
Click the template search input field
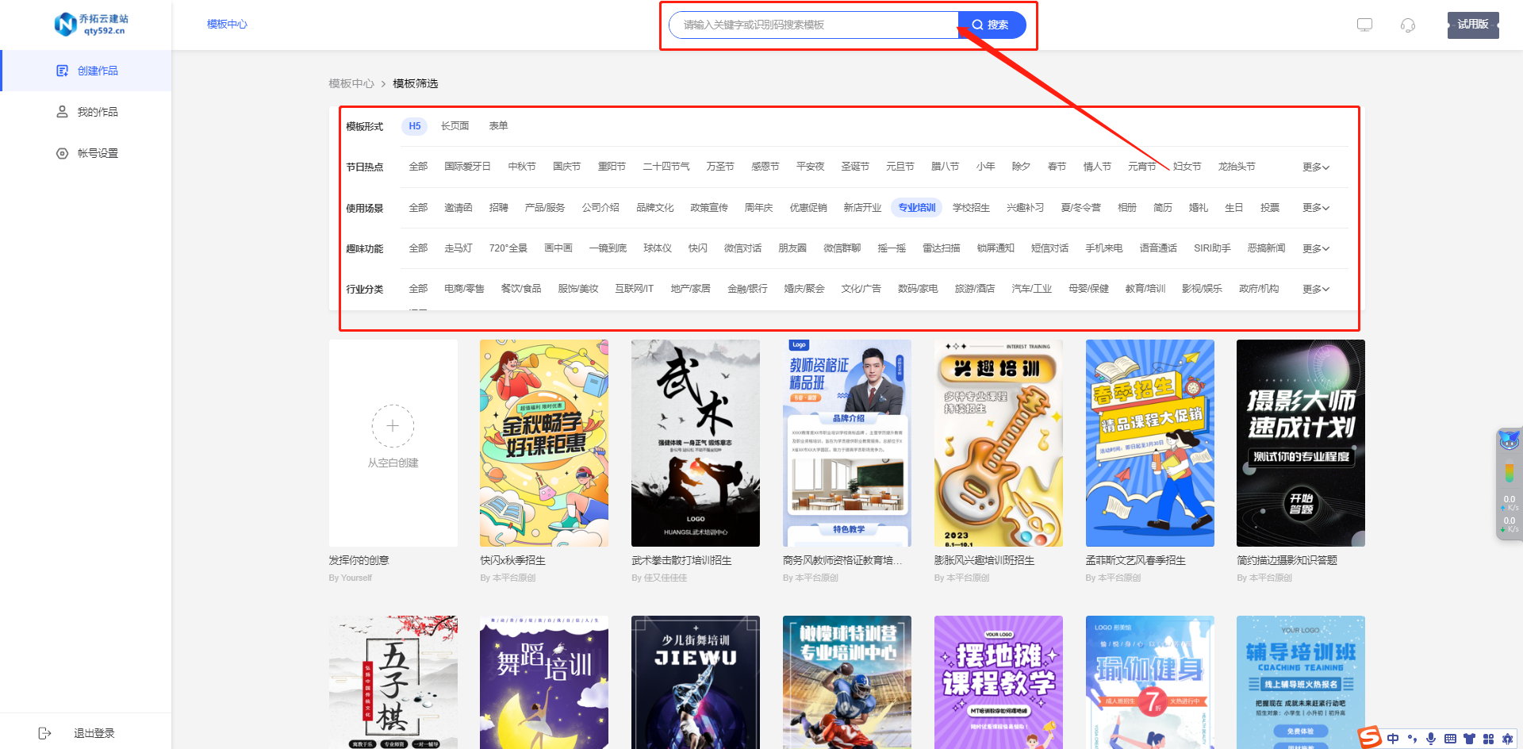tap(813, 25)
